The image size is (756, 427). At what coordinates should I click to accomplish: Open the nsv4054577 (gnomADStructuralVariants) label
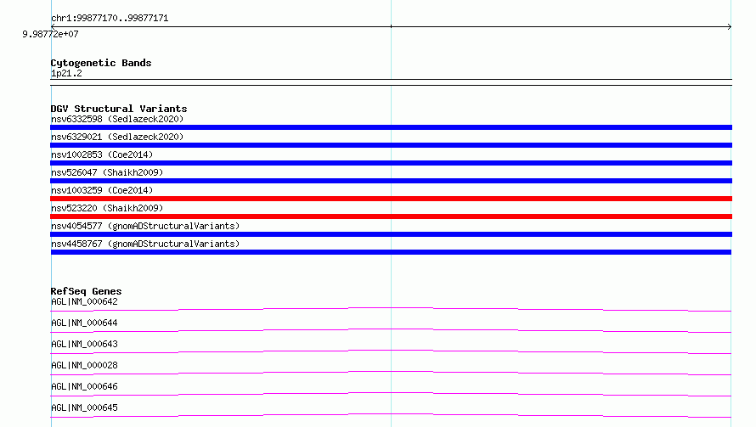coord(145,226)
